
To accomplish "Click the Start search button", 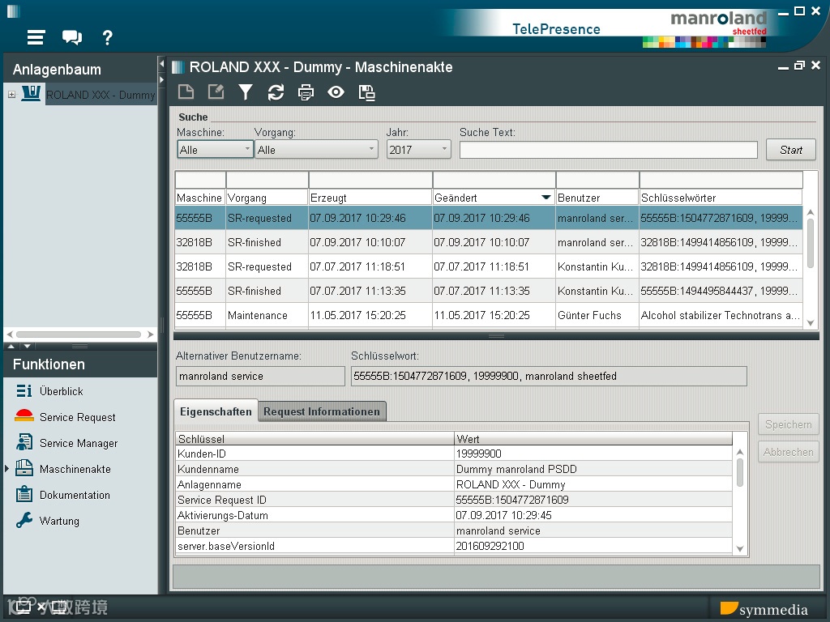I will point(791,150).
